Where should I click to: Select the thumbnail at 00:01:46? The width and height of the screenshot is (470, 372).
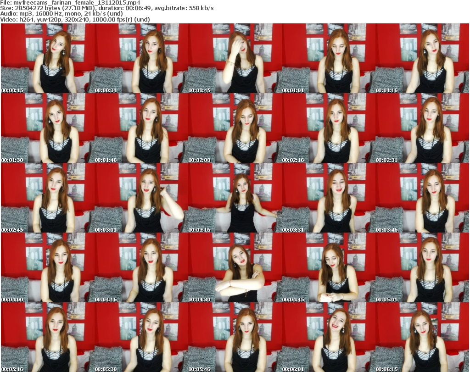point(141,128)
